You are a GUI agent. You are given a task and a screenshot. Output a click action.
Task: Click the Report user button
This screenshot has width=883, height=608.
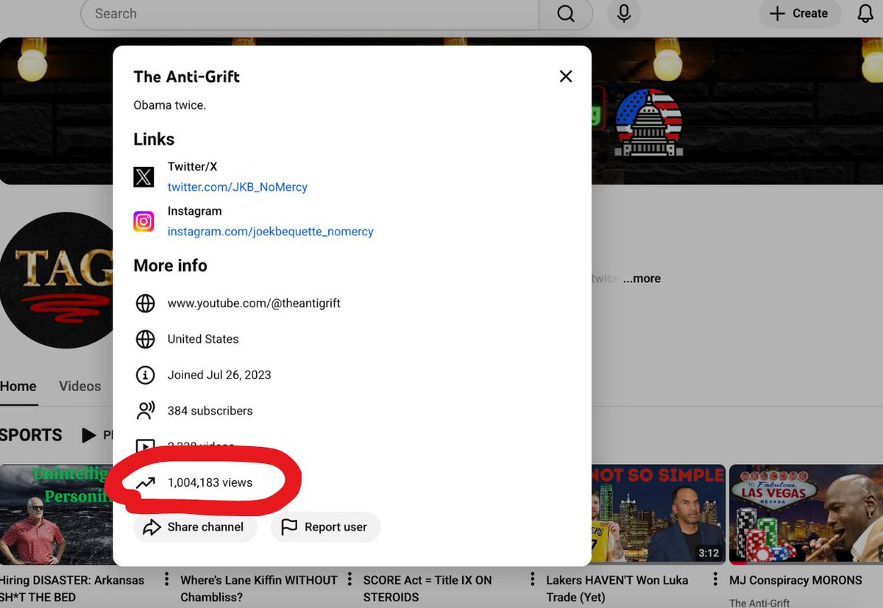click(x=325, y=527)
